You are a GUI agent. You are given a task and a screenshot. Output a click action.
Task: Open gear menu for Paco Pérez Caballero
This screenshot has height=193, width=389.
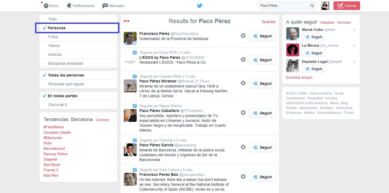[x=243, y=113]
